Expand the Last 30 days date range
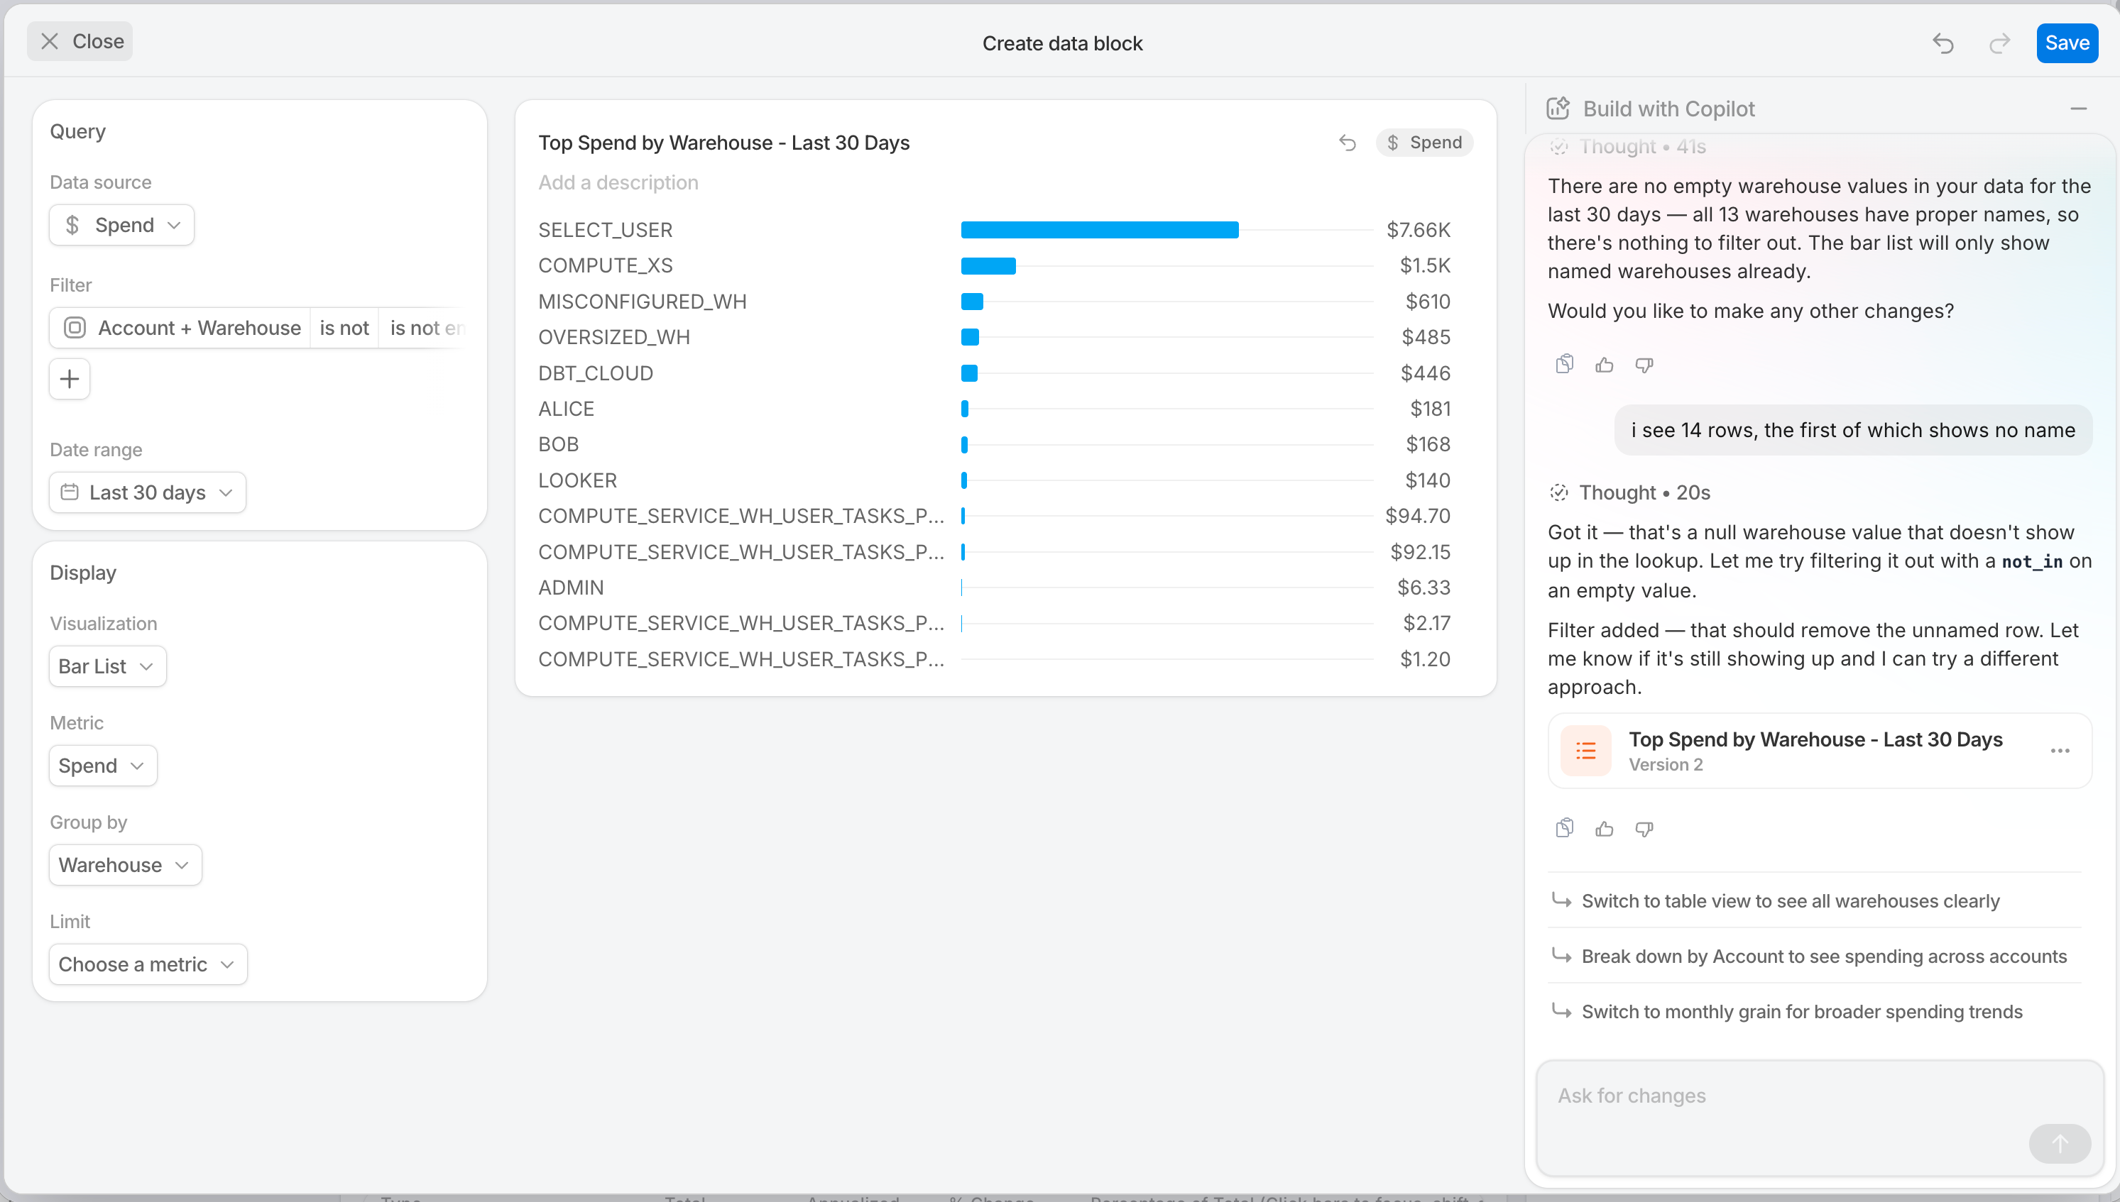The height and width of the screenshot is (1202, 2120). pyautogui.click(x=148, y=492)
